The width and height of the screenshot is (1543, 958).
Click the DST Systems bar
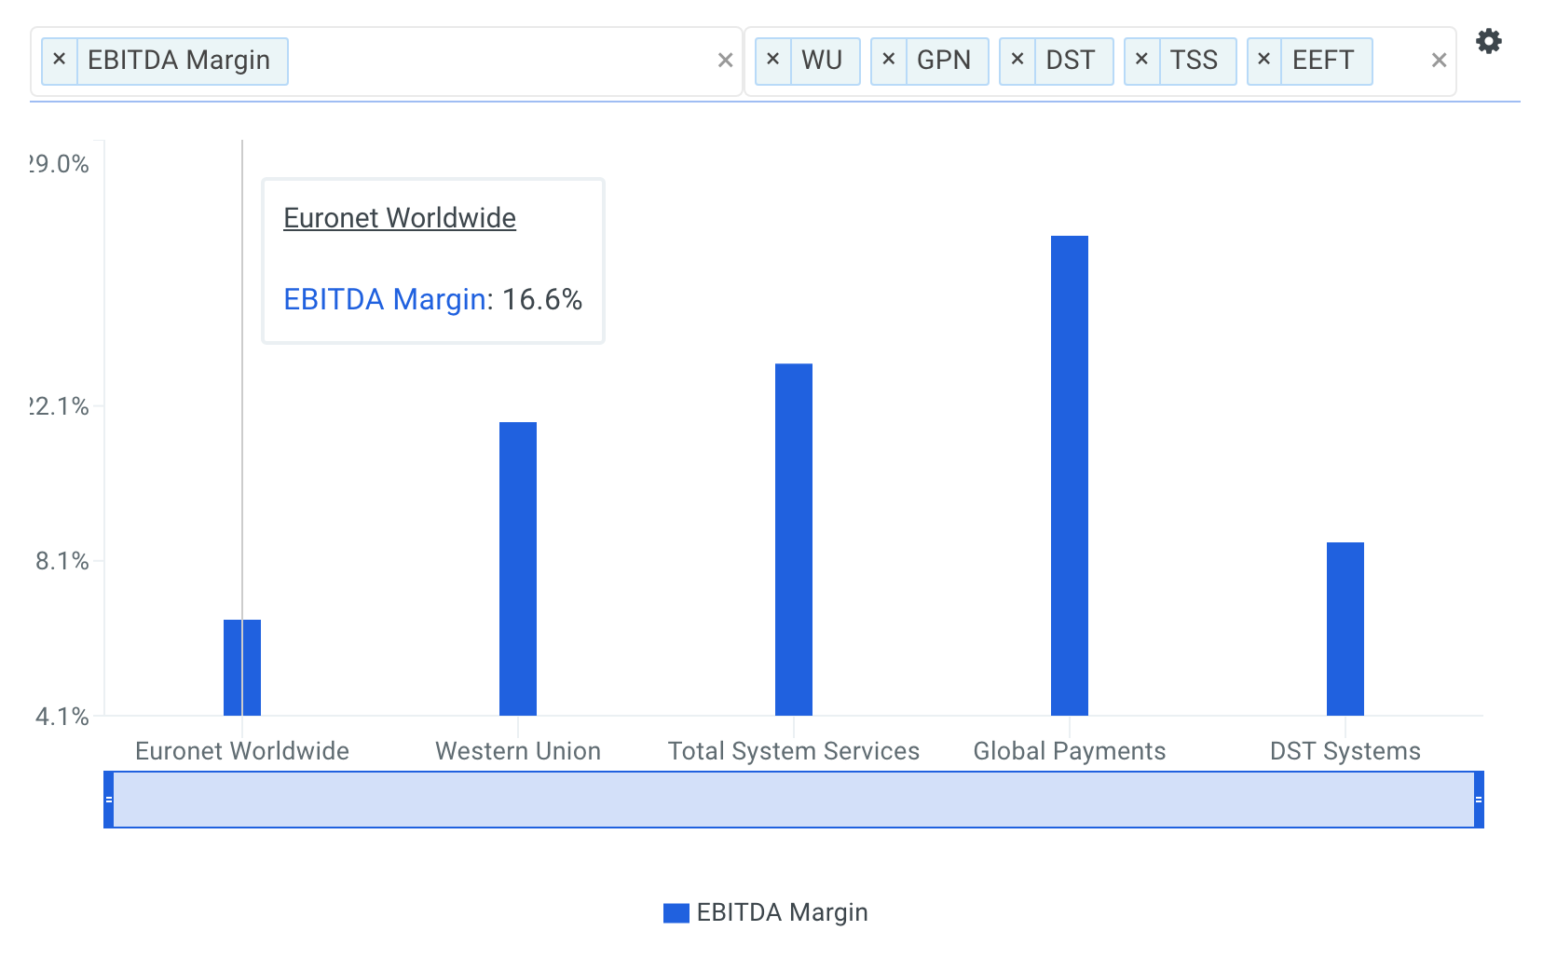[x=1345, y=629]
